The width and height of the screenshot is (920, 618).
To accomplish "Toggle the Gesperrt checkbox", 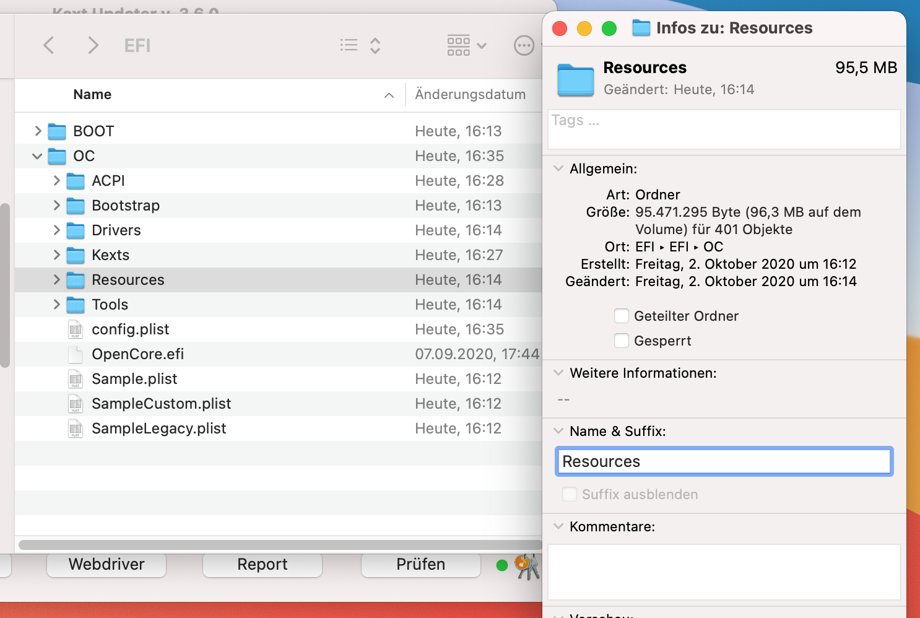I will point(622,341).
